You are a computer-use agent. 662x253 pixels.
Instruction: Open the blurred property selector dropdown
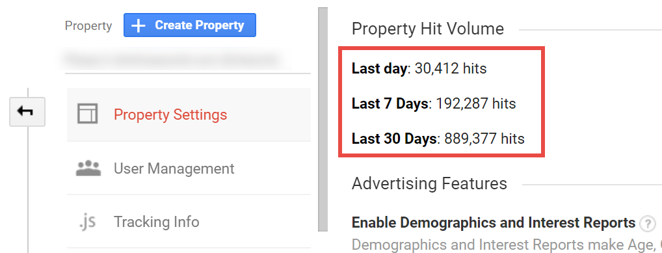coord(172,59)
